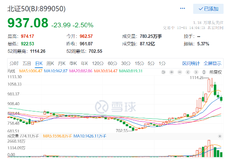232x159 pixels.
Task: Select the 周K chart tab
Action: point(50,64)
